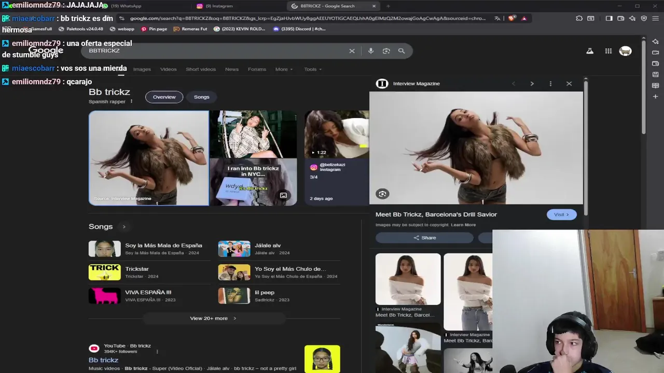664x373 pixels.
Task: Open the Interview Magazine source header
Action: [408, 83]
